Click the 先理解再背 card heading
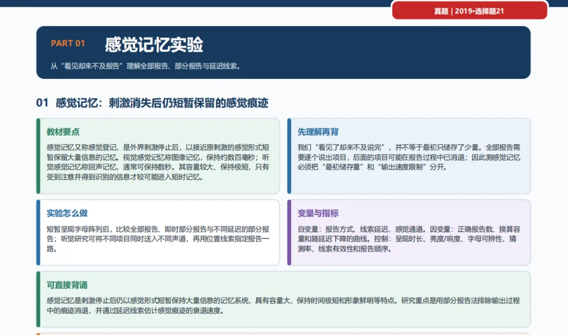 pyautogui.click(x=318, y=132)
